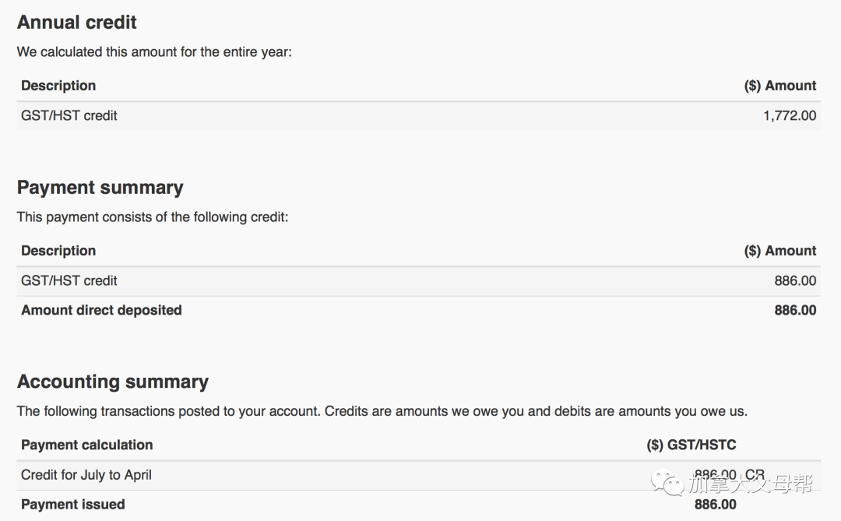Viewport: 841px width, 521px height.
Task: Click ($) Amount header in Annual credit table
Action: pyautogui.click(x=779, y=86)
